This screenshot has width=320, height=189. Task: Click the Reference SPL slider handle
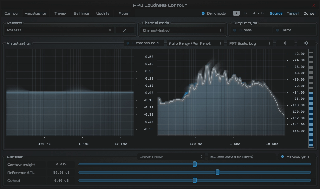tap(217, 172)
